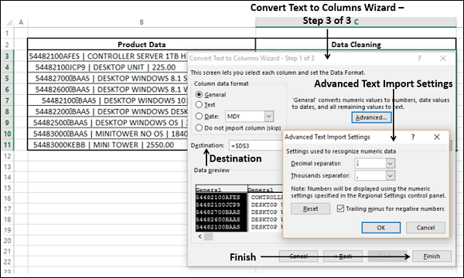Open the Thousands separator dropdown
Screen dimensions: 464x278
(x=391, y=176)
